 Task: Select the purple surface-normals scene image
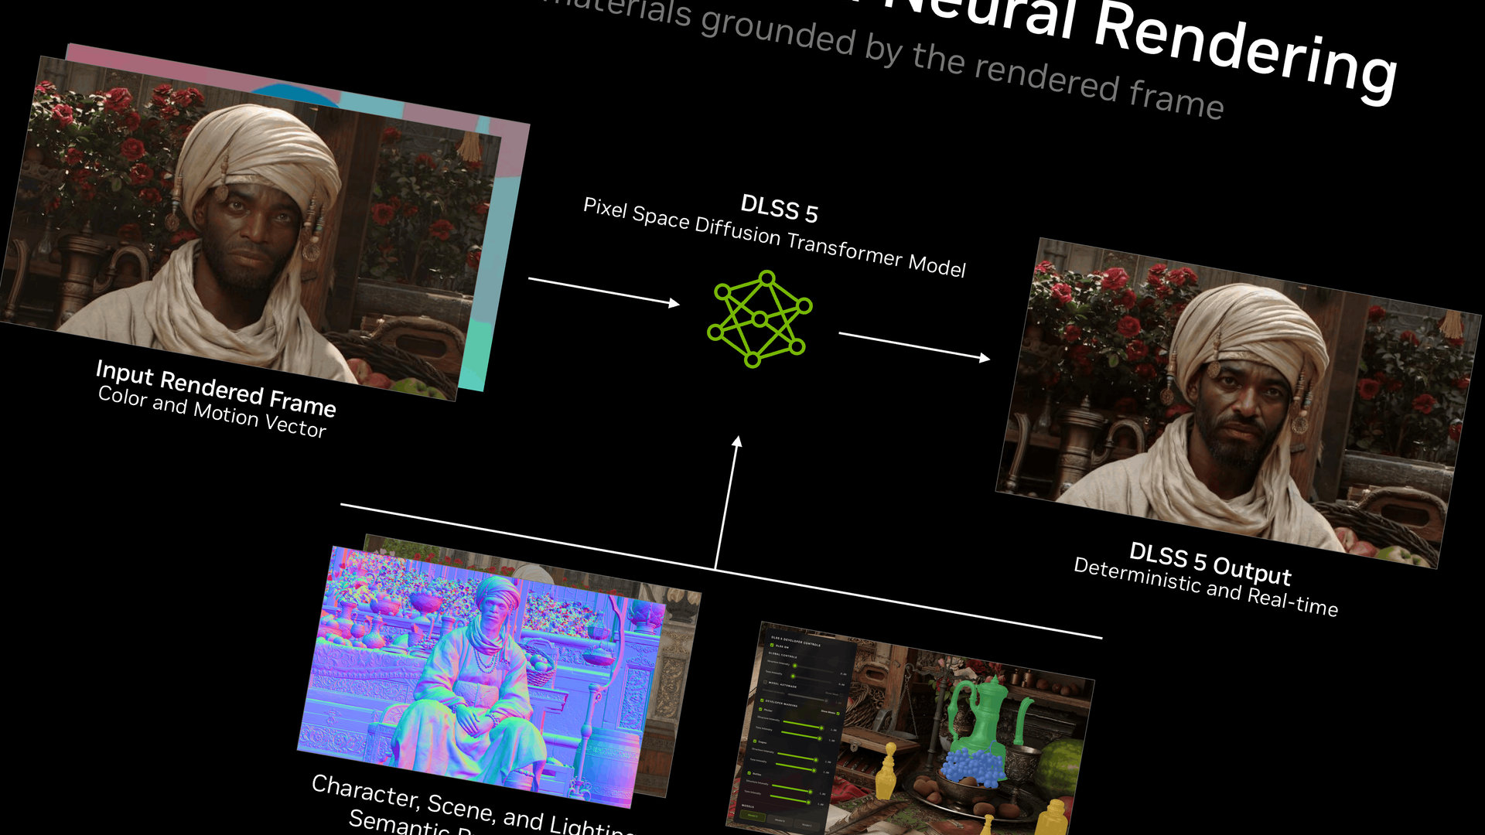[x=481, y=677]
